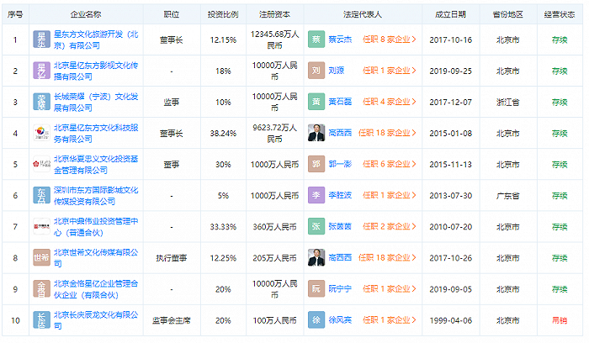Viewport: 589px width, 343px height.
Task: Click the blue 长庆 logo in row 10
Action: 42,319
